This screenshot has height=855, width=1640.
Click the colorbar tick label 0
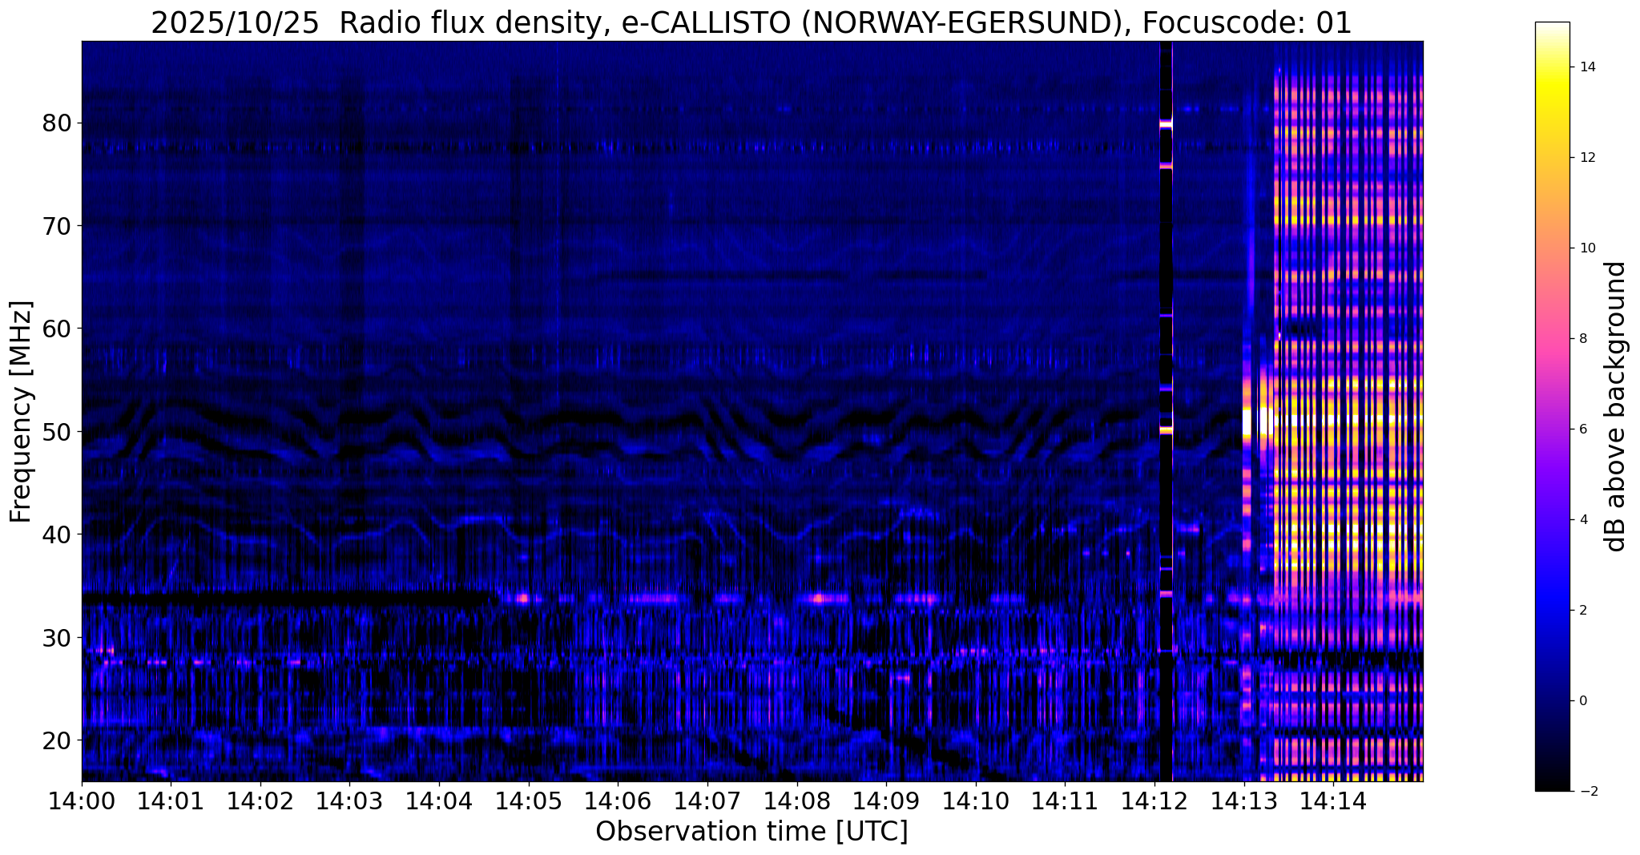point(1582,700)
